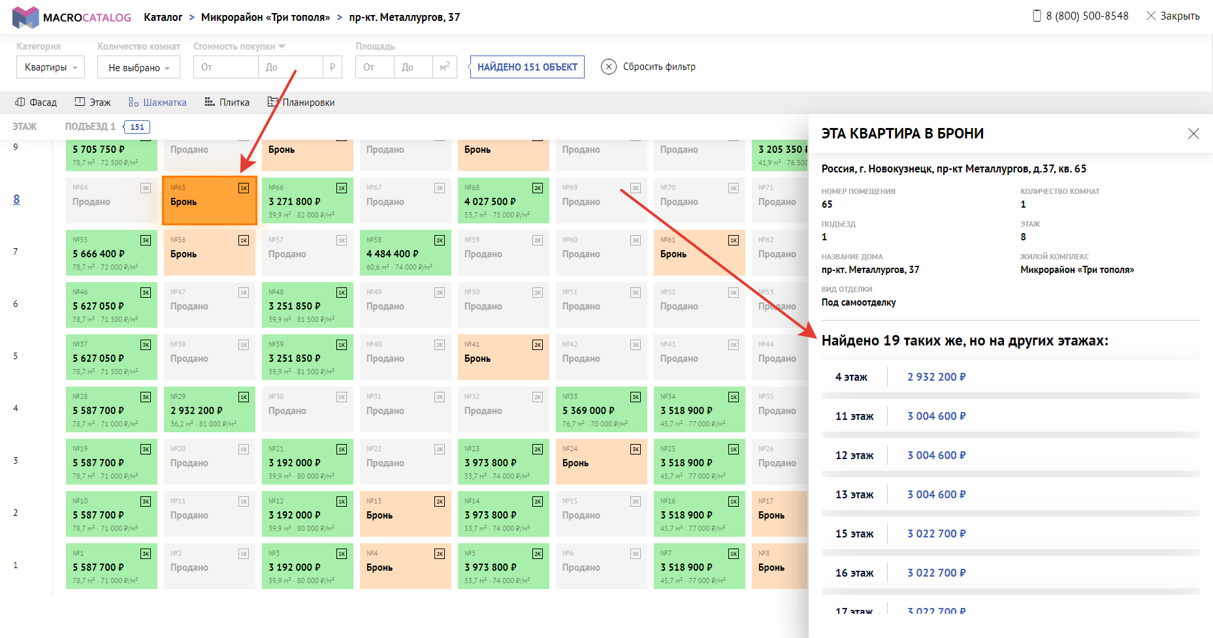The width and height of the screenshot is (1213, 638).
Task: Select apartment №66 priced 3 271 800 ₽
Action: pyautogui.click(x=308, y=200)
